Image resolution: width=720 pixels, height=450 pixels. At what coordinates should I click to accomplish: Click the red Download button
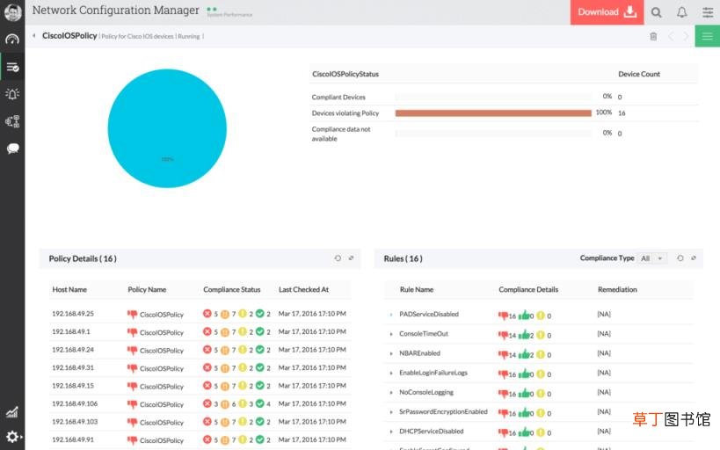(x=607, y=12)
